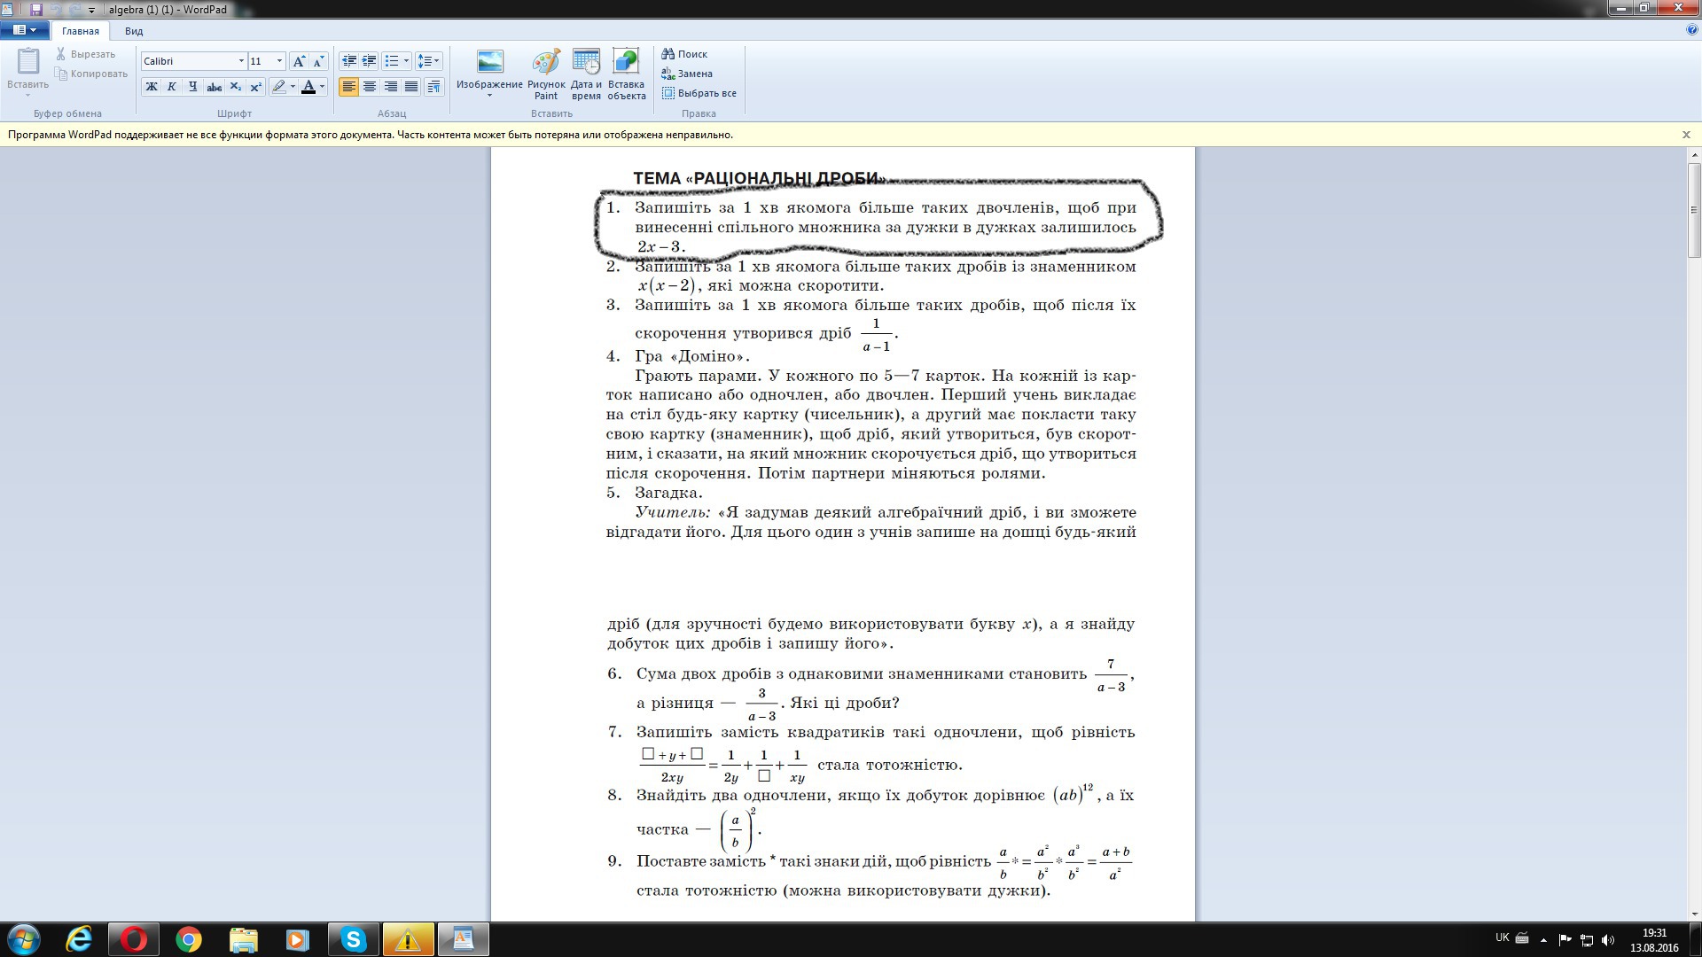Screen dimensions: 1702x957
Task: Click the volume speaker tray icon
Action: [x=1609, y=940]
